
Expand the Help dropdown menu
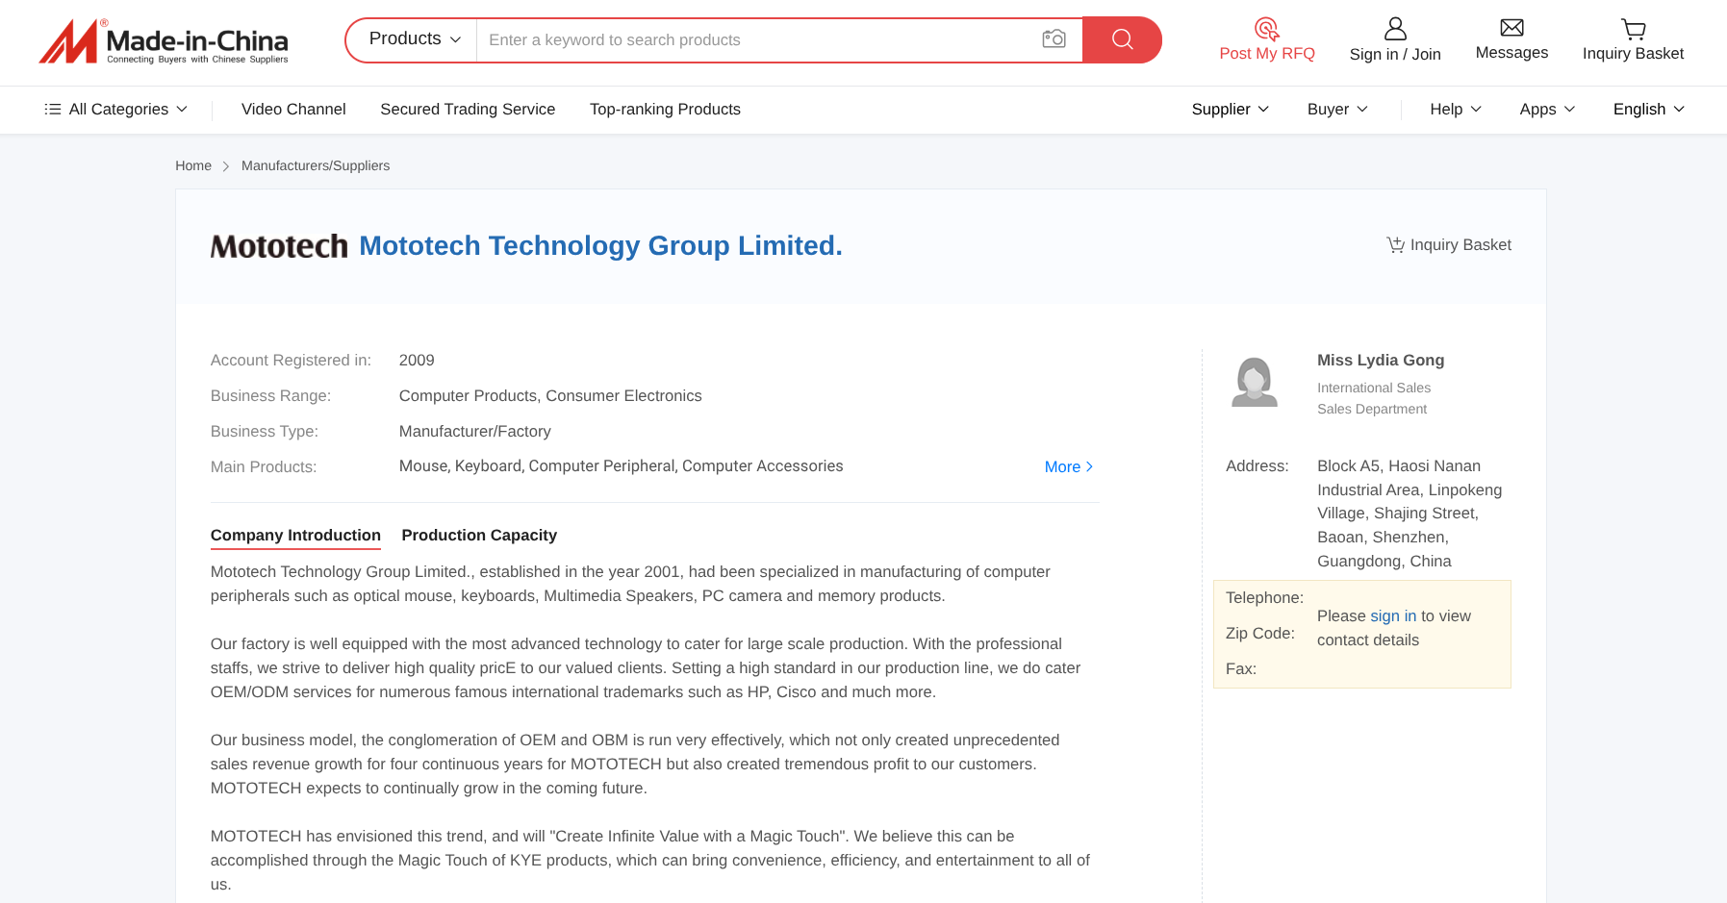pos(1455,110)
